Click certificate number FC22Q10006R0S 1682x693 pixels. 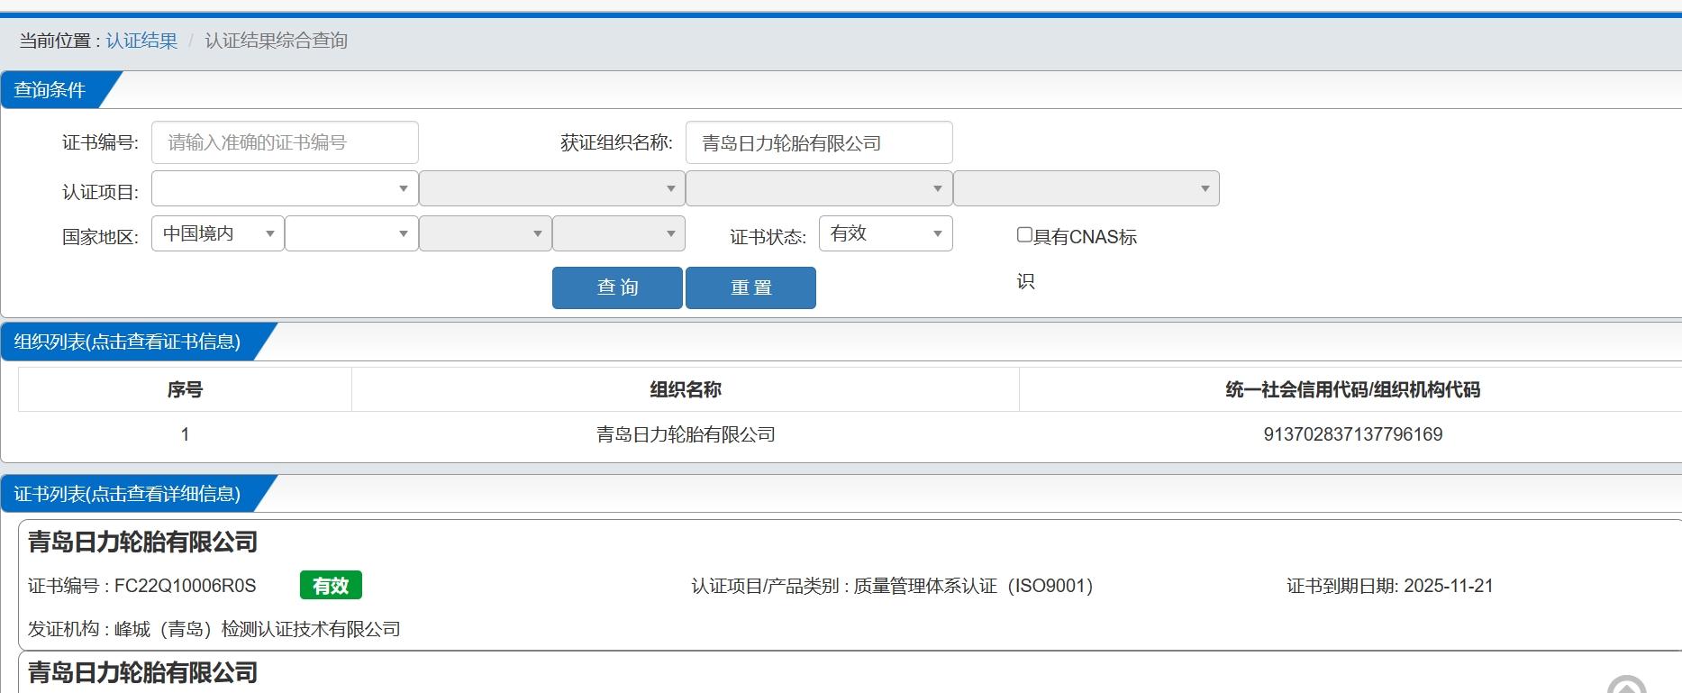(185, 586)
